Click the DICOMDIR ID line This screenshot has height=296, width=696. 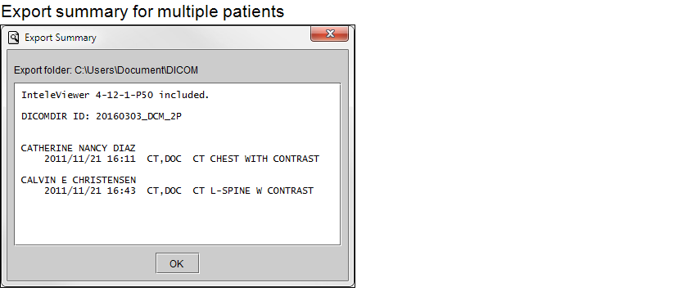[x=102, y=116]
